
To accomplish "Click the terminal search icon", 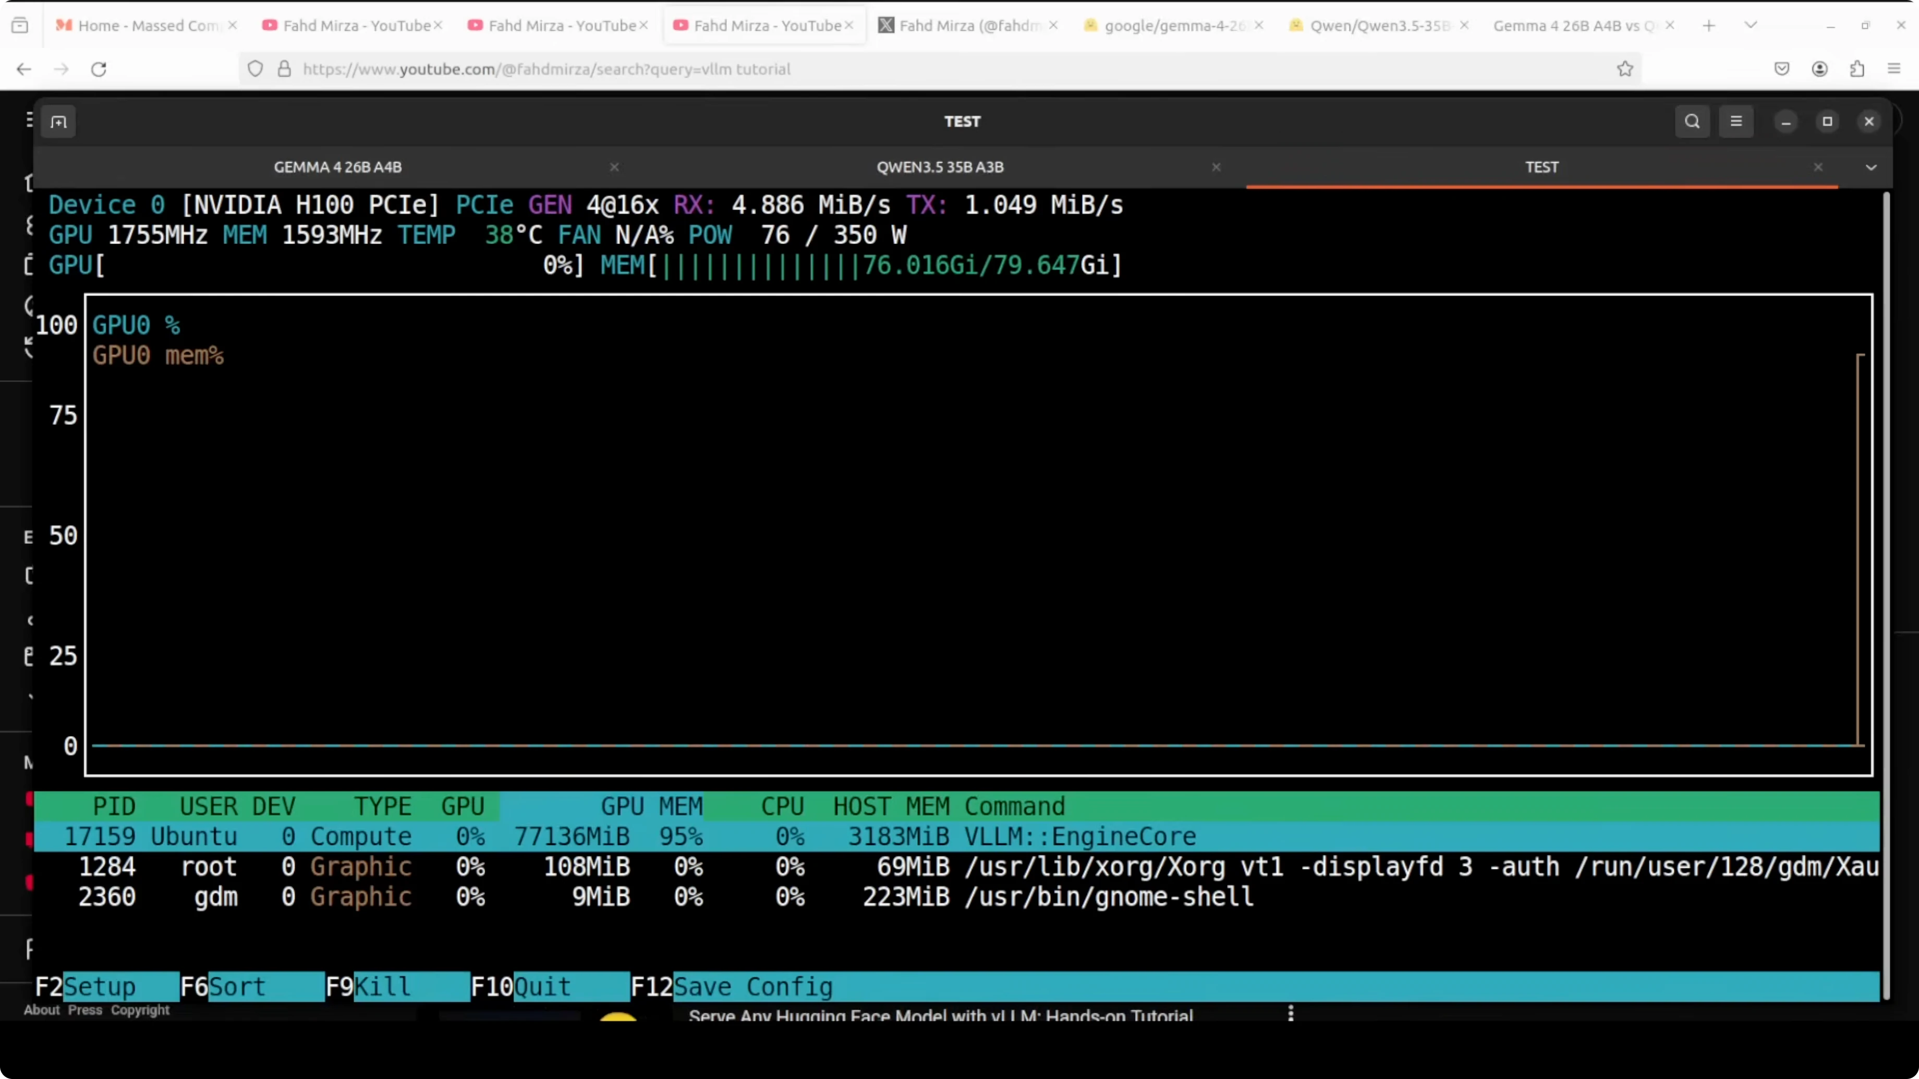I will [x=1692, y=121].
